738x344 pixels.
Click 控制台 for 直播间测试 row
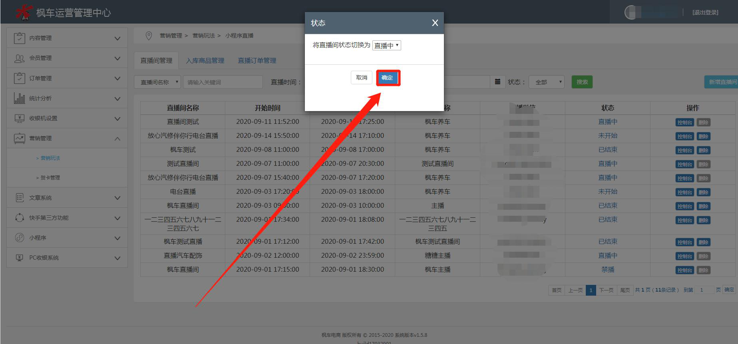coord(684,123)
